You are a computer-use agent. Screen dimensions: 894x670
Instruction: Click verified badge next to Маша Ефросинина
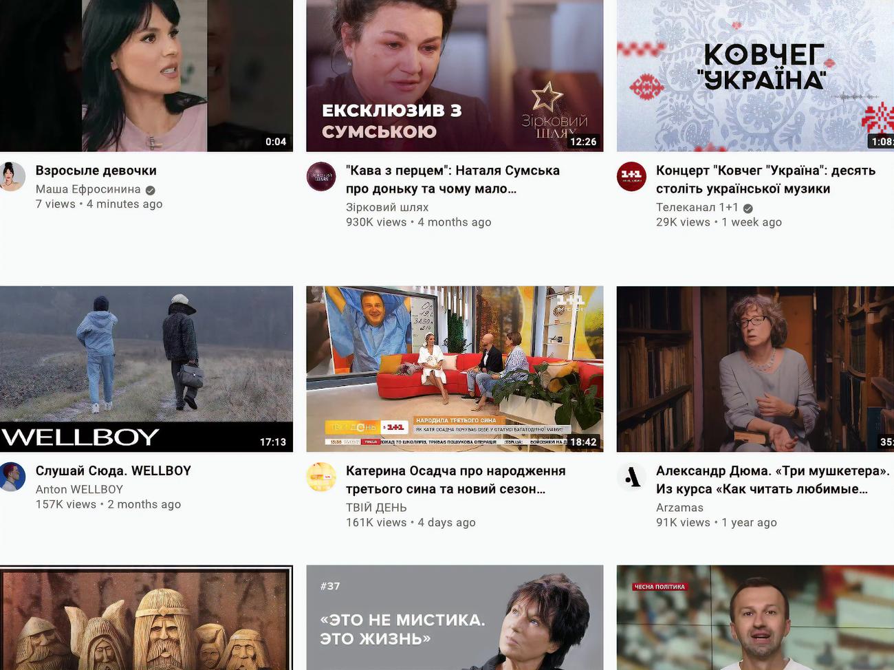(x=150, y=190)
